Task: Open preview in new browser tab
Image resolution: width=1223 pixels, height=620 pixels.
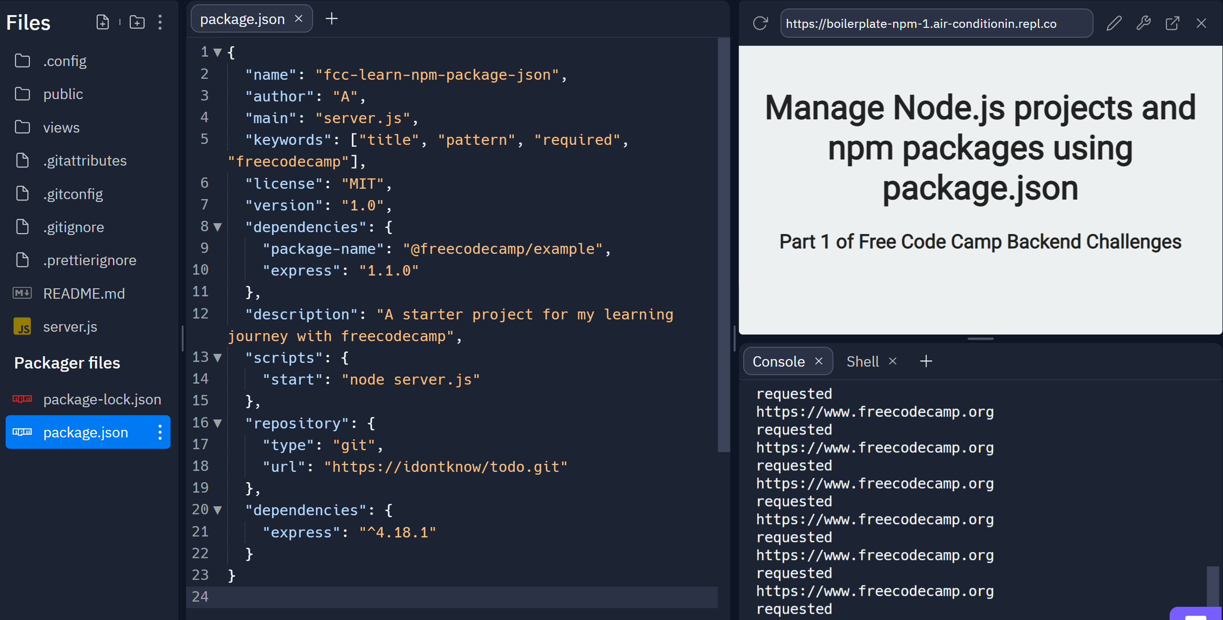Action: (x=1172, y=23)
